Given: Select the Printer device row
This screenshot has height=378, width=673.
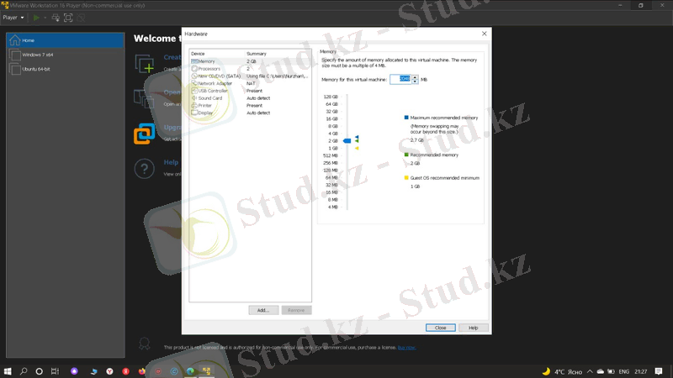Looking at the screenshot, I should (x=250, y=106).
